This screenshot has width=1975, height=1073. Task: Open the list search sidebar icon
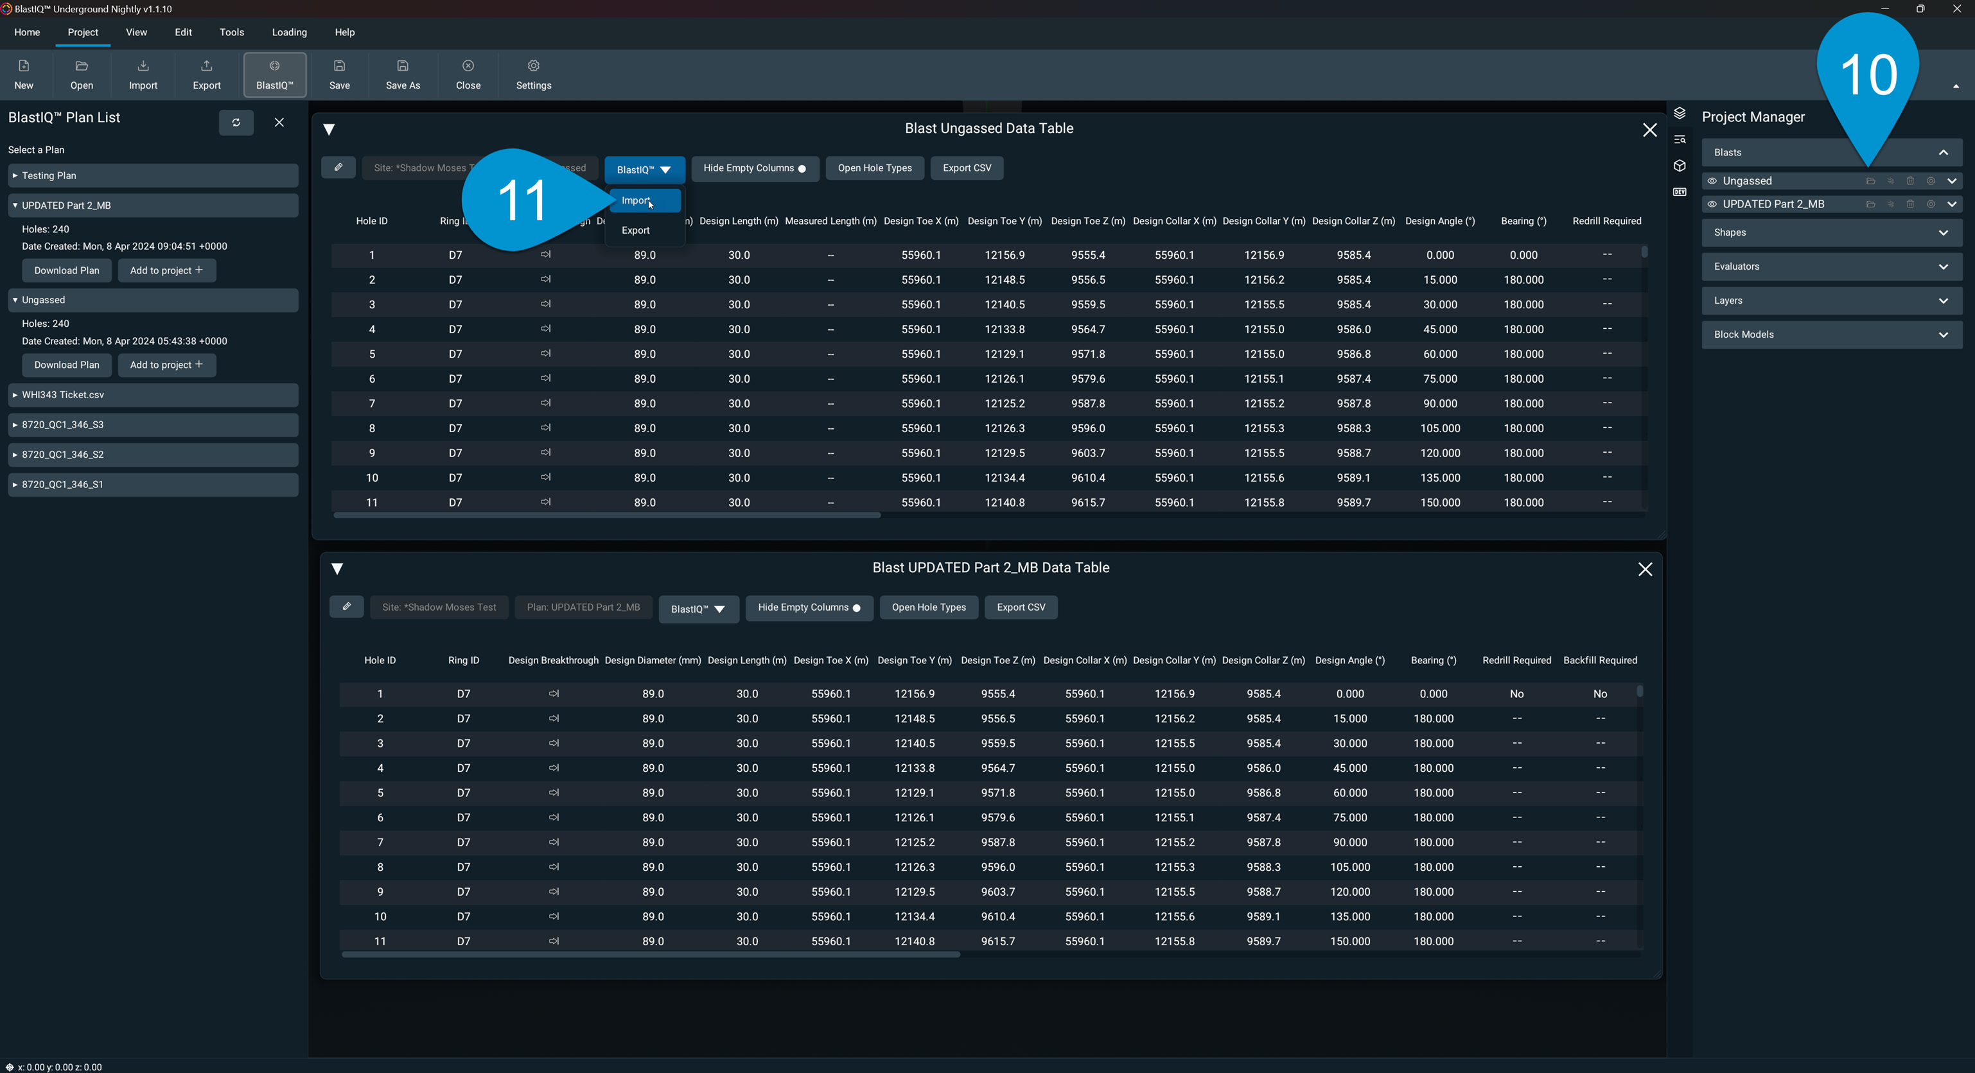point(1679,139)
